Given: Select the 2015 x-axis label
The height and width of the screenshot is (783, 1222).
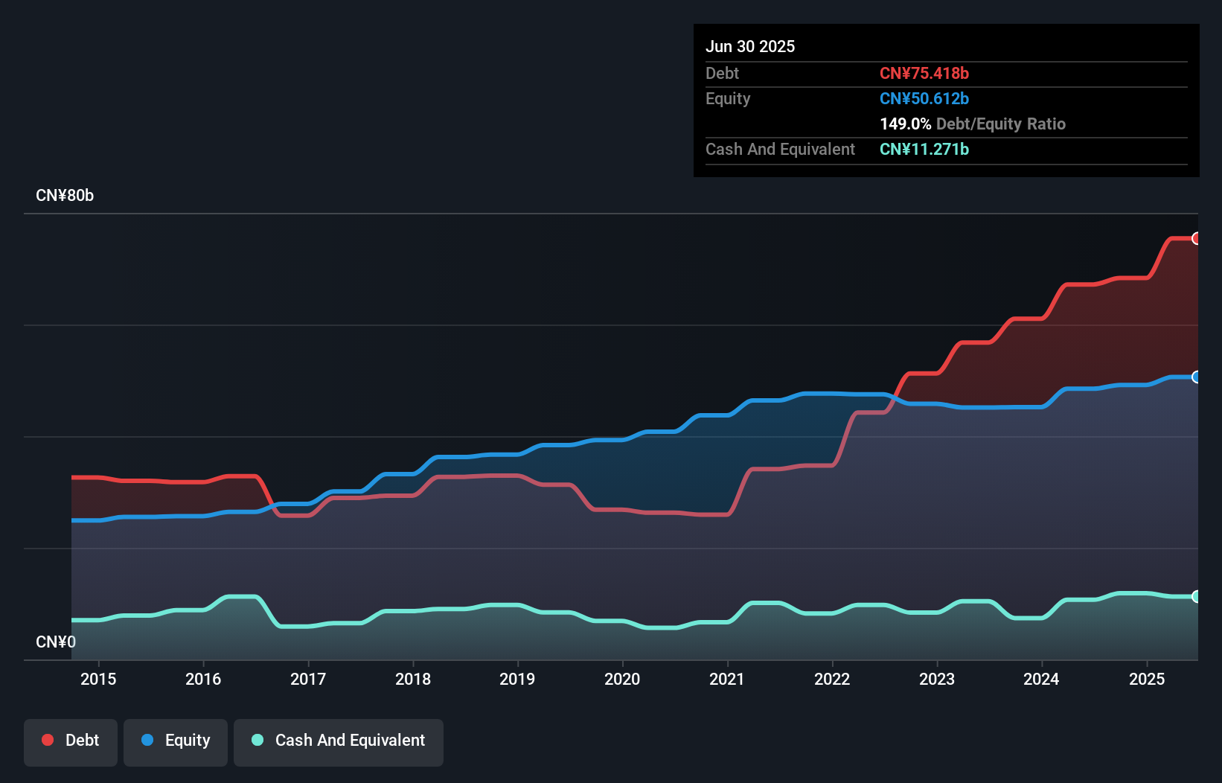Looking at the screenshot, I should point(98,679).
